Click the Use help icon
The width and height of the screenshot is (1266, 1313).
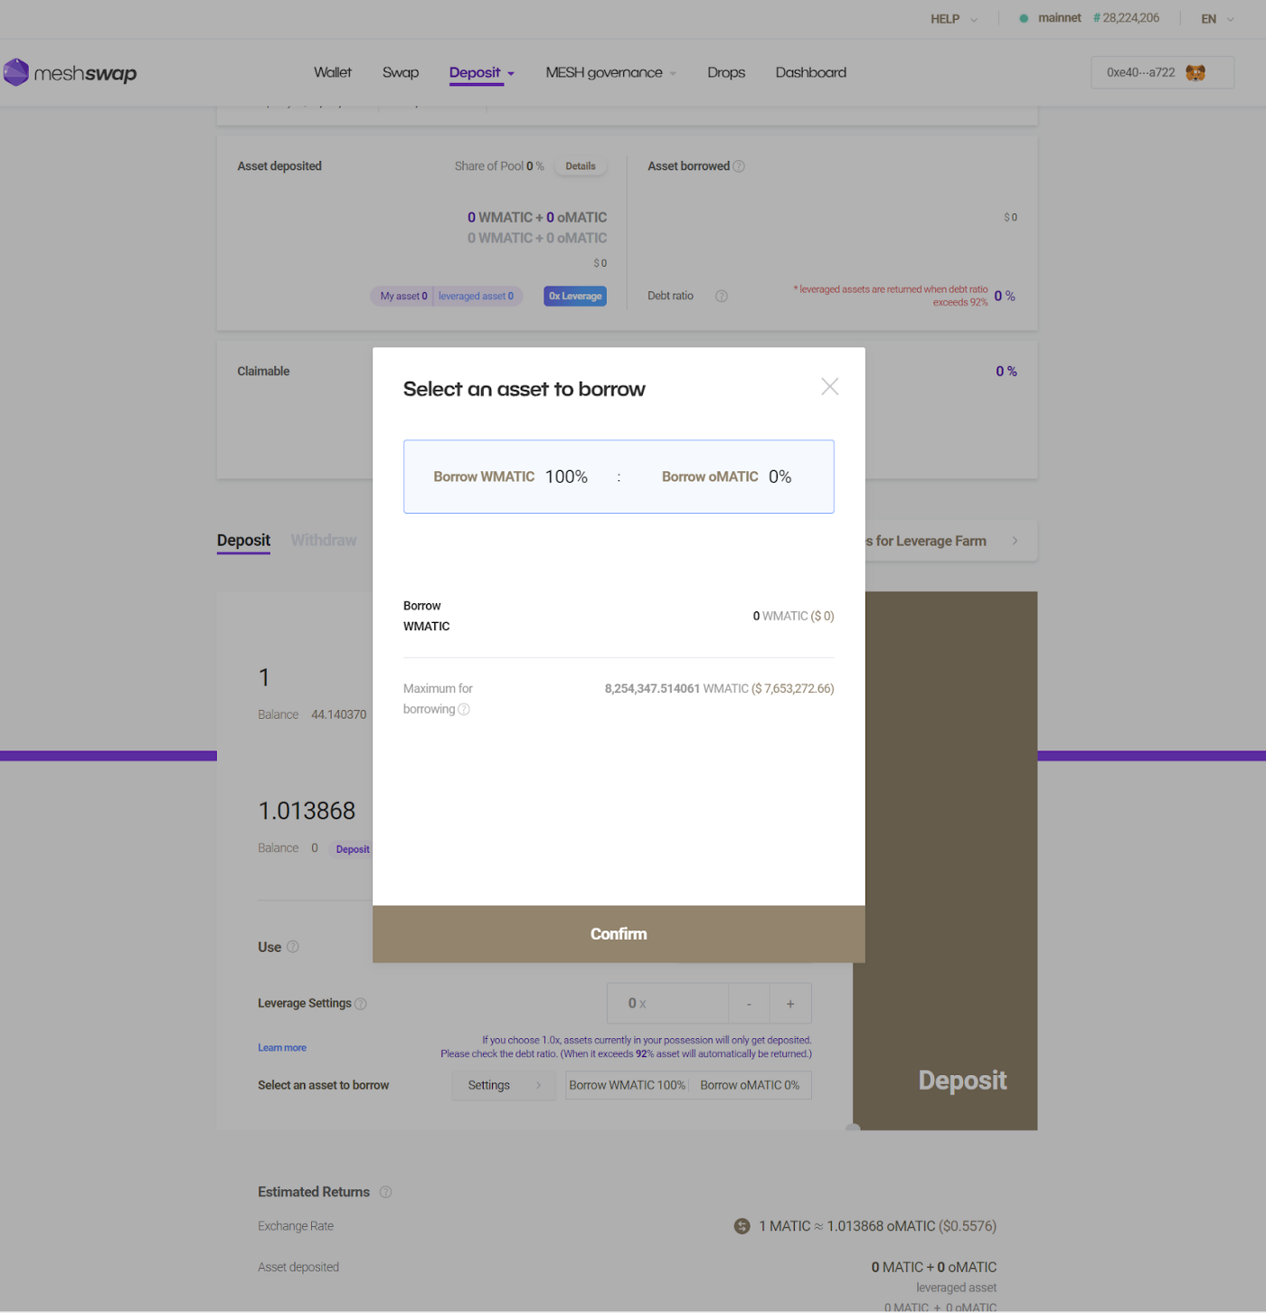pos(293,947)
